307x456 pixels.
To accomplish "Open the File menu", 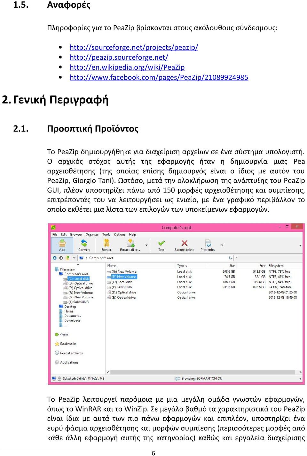I will pyautogui.click(x=55, y=234).
